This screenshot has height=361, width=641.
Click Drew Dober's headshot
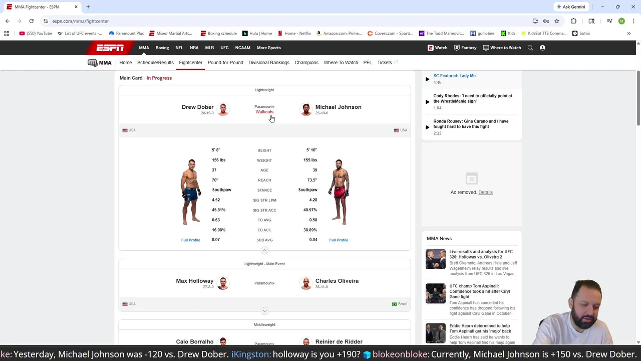pos(223,109)
